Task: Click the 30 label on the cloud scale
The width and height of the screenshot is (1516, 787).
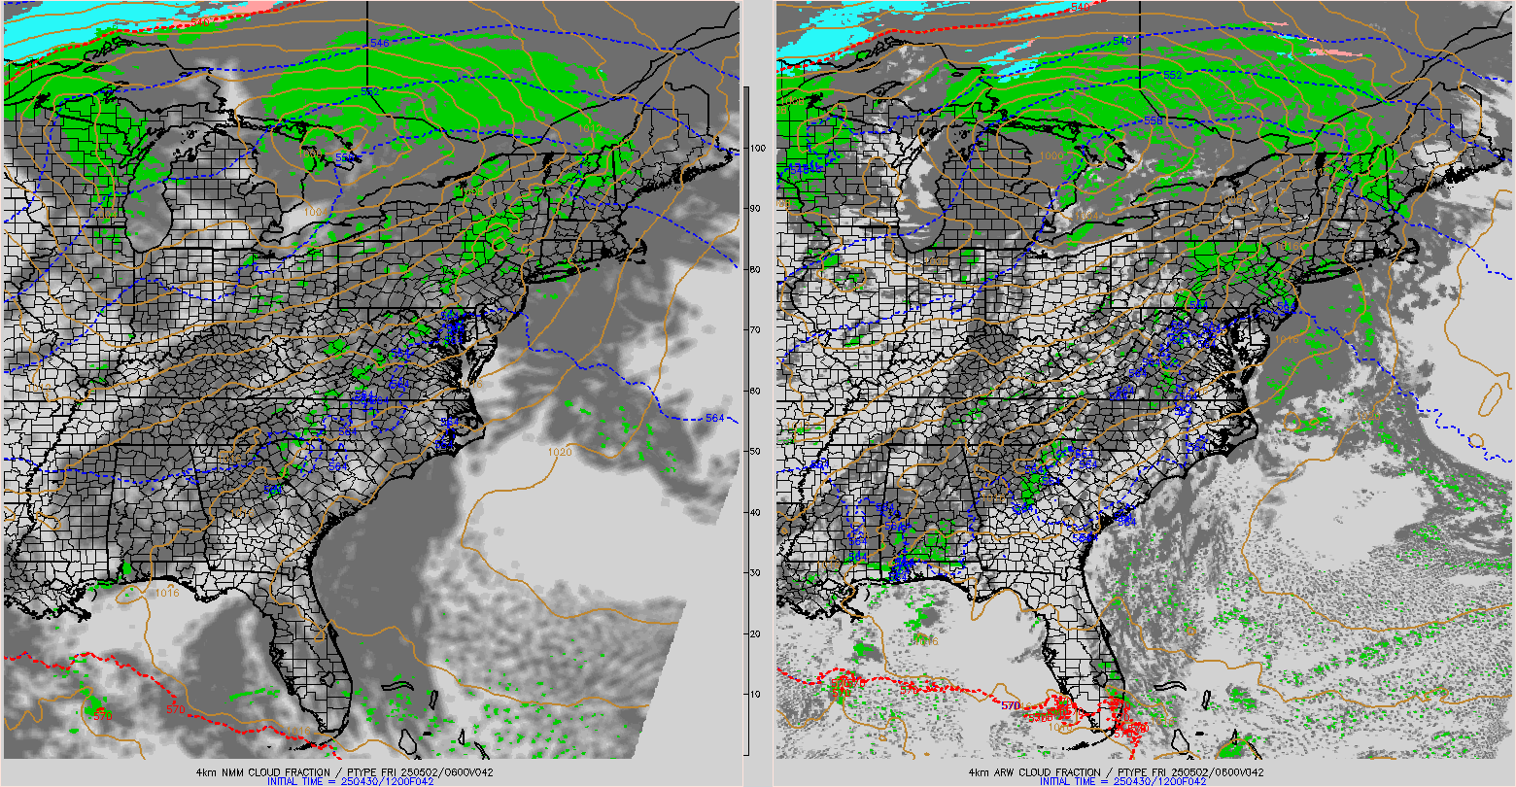Action: click(x=757, y=573)
